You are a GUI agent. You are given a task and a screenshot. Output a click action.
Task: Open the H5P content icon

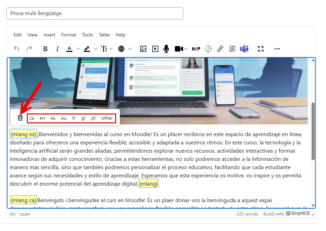pos(196,49)
